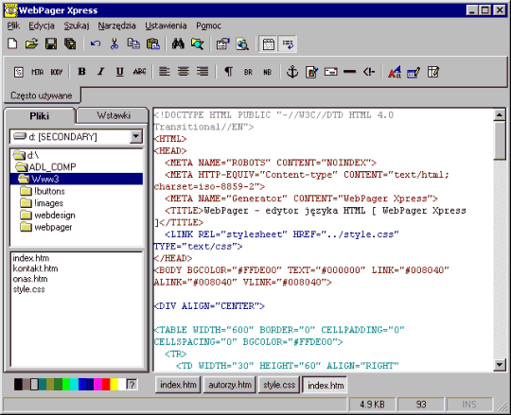Click the Save floppy disk icon
Screen dimensions: 511x415
click(x=51, y=43)
